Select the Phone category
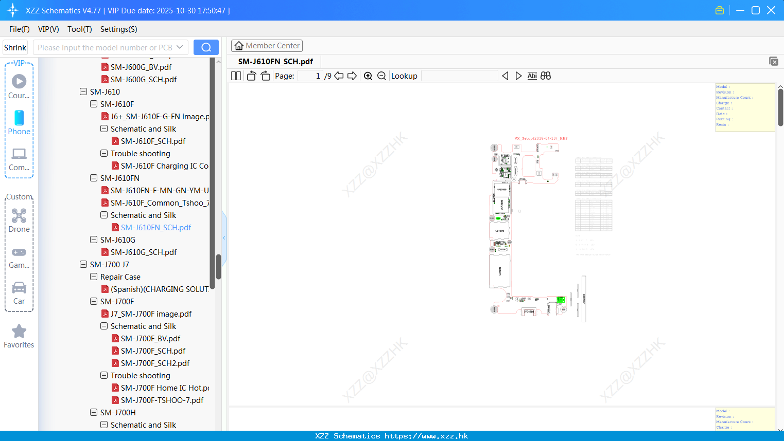Screen dimensions: 784x441 19,122
